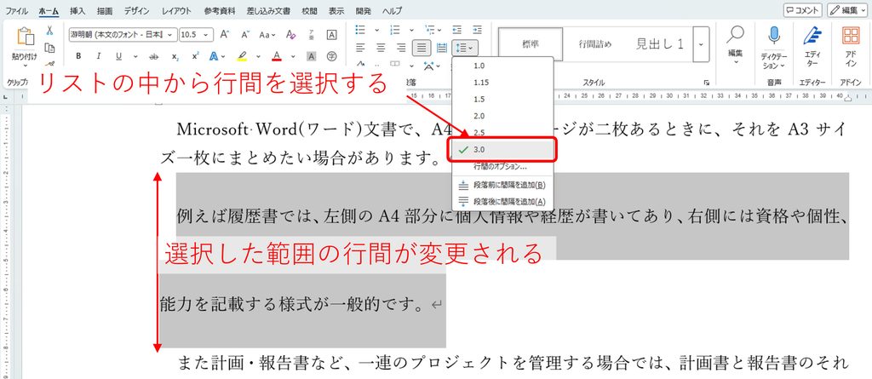Click the enclose characters circle icon
The image size is (872, 379).
tap(331, 56)
